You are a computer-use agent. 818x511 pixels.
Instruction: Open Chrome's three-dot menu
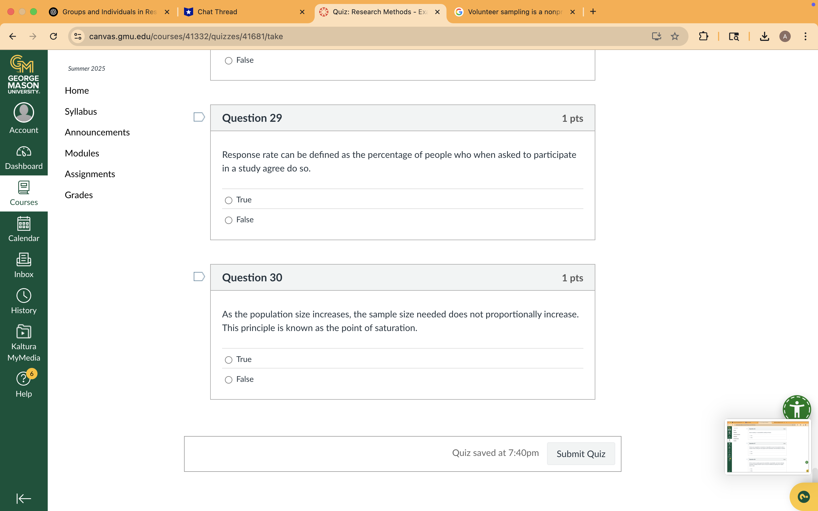[806, 36]
